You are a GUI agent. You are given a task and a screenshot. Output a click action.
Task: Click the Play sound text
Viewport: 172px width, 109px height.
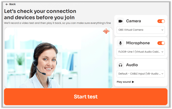(x=123, y=82)
